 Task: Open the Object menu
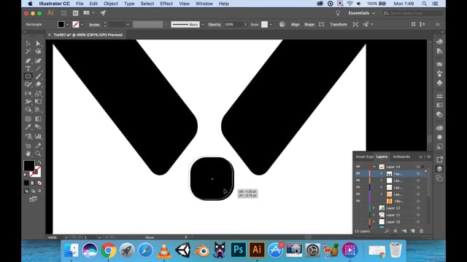pyautogui.click(x=111, y=4)
